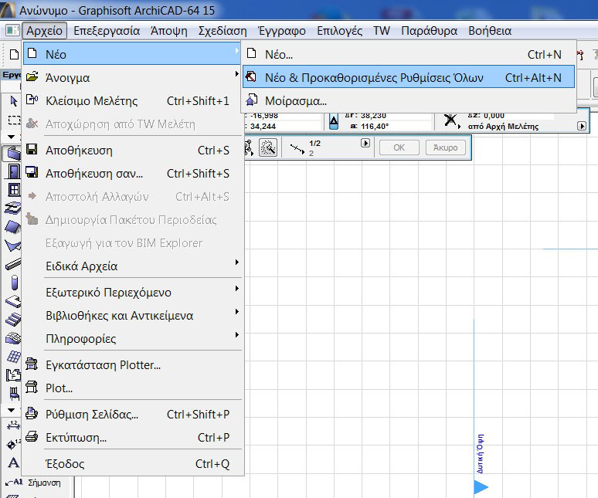This screenshot has height=498, width=598.
Task: Select the Roof tool in toolbox
Action: pos(13,227)
